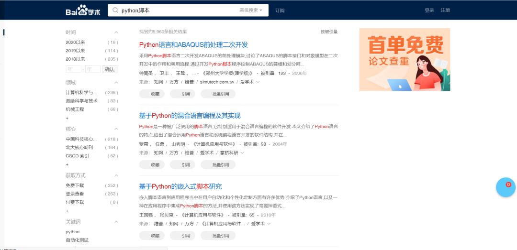Click 收藏 for 嵌入式脚本研究 paper
517x250 pixels.
(x=152, y=236)
